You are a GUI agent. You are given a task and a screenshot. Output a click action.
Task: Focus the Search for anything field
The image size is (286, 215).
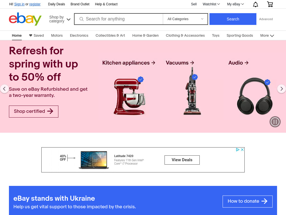(118, 19)
